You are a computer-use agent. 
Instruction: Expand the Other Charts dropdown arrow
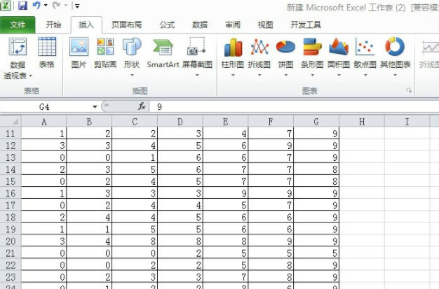coord(395,75)
